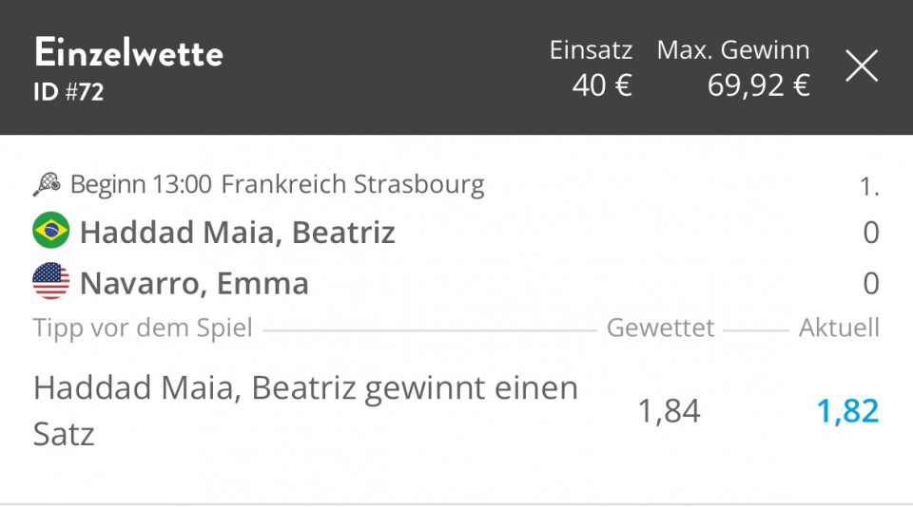Viewport: 913px width, 507px height.
Task: Click the Tipp vor dem Spiel label
Action: point(143,328)
